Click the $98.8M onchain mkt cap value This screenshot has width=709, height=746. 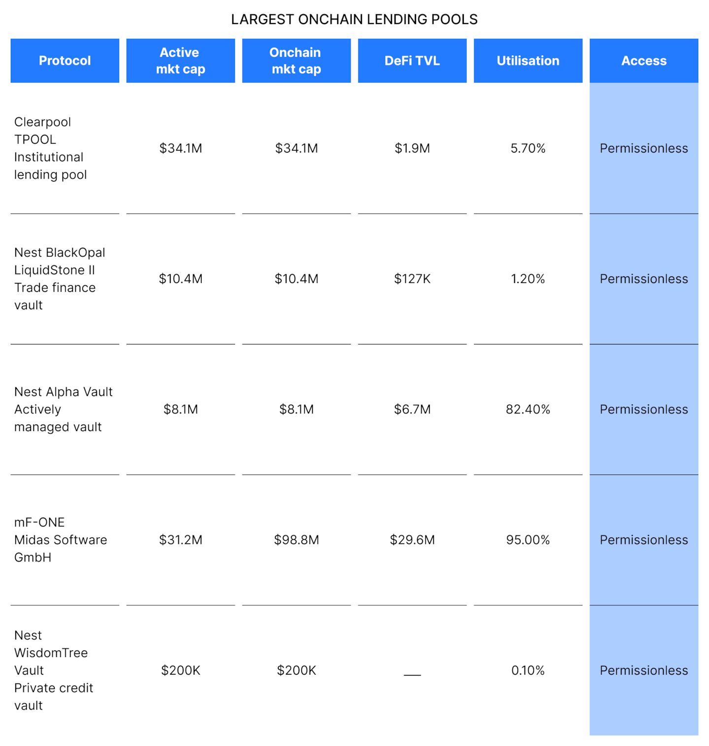click(296, 540)
